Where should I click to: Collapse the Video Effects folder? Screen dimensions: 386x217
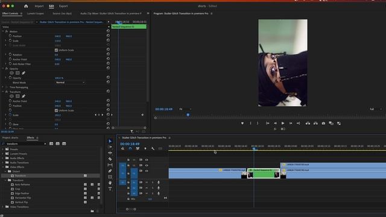[x=3, y=167]
